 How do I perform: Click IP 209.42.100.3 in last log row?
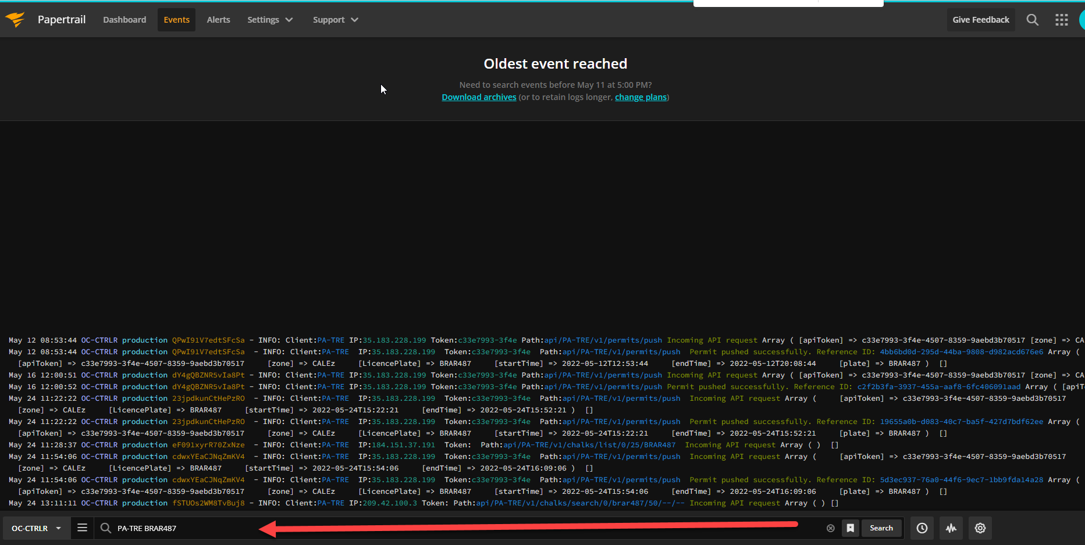coord(390,503)
